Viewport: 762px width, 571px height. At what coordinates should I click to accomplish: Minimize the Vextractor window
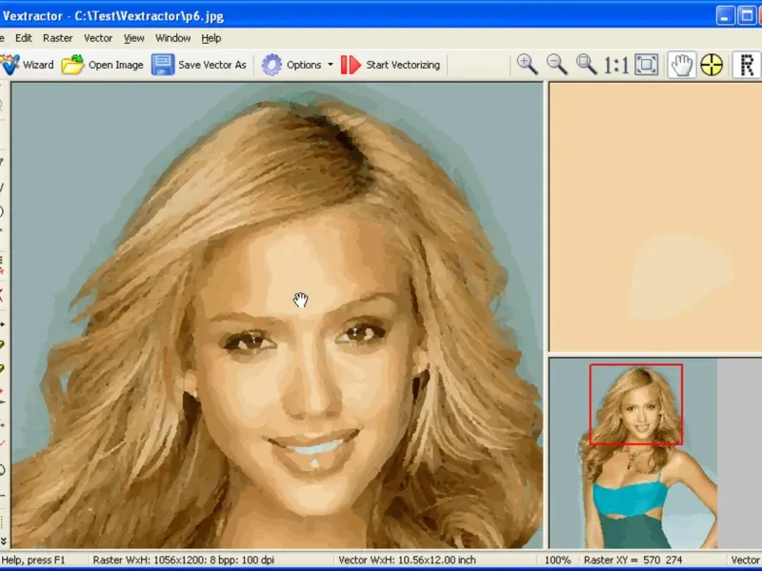[725, 16]
